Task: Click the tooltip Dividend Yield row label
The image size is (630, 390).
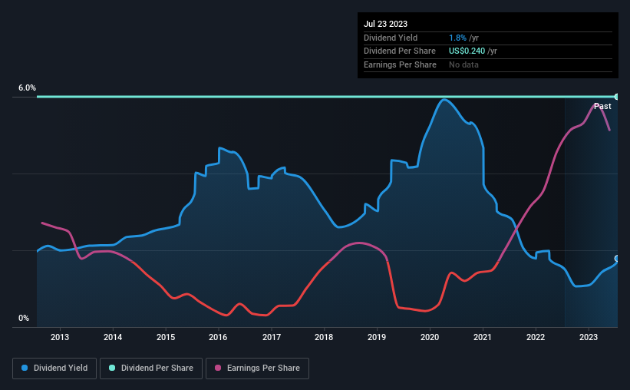Action: 391,38
